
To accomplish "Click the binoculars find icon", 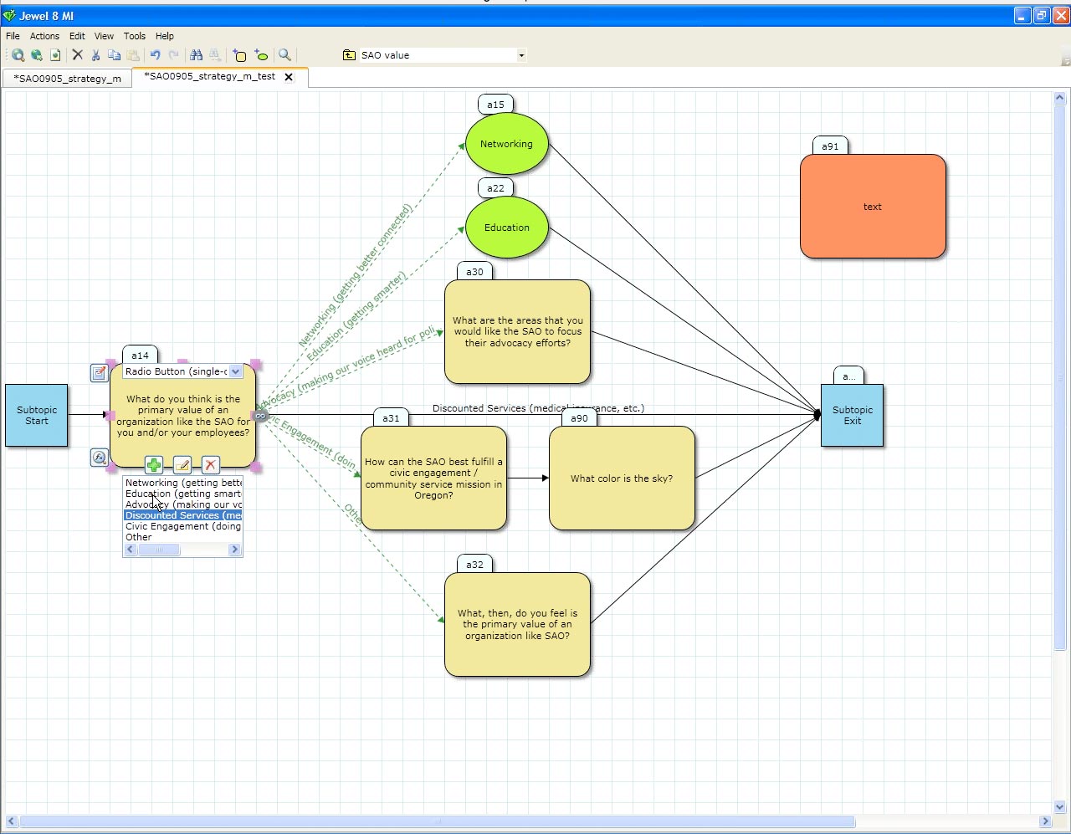I will (x=196, y=55).
